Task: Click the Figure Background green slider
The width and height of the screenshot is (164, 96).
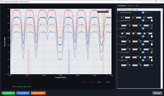Action: tap(137, 18)
